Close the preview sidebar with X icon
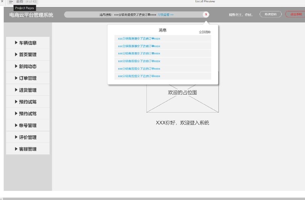 coord(2,1)
